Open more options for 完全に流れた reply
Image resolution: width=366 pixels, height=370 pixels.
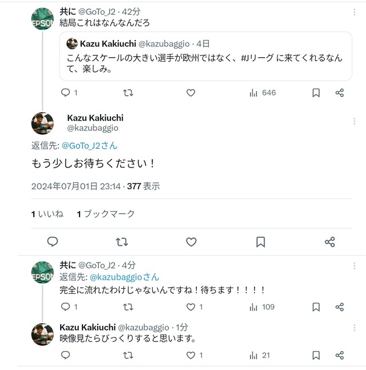(x=354, y=266)
